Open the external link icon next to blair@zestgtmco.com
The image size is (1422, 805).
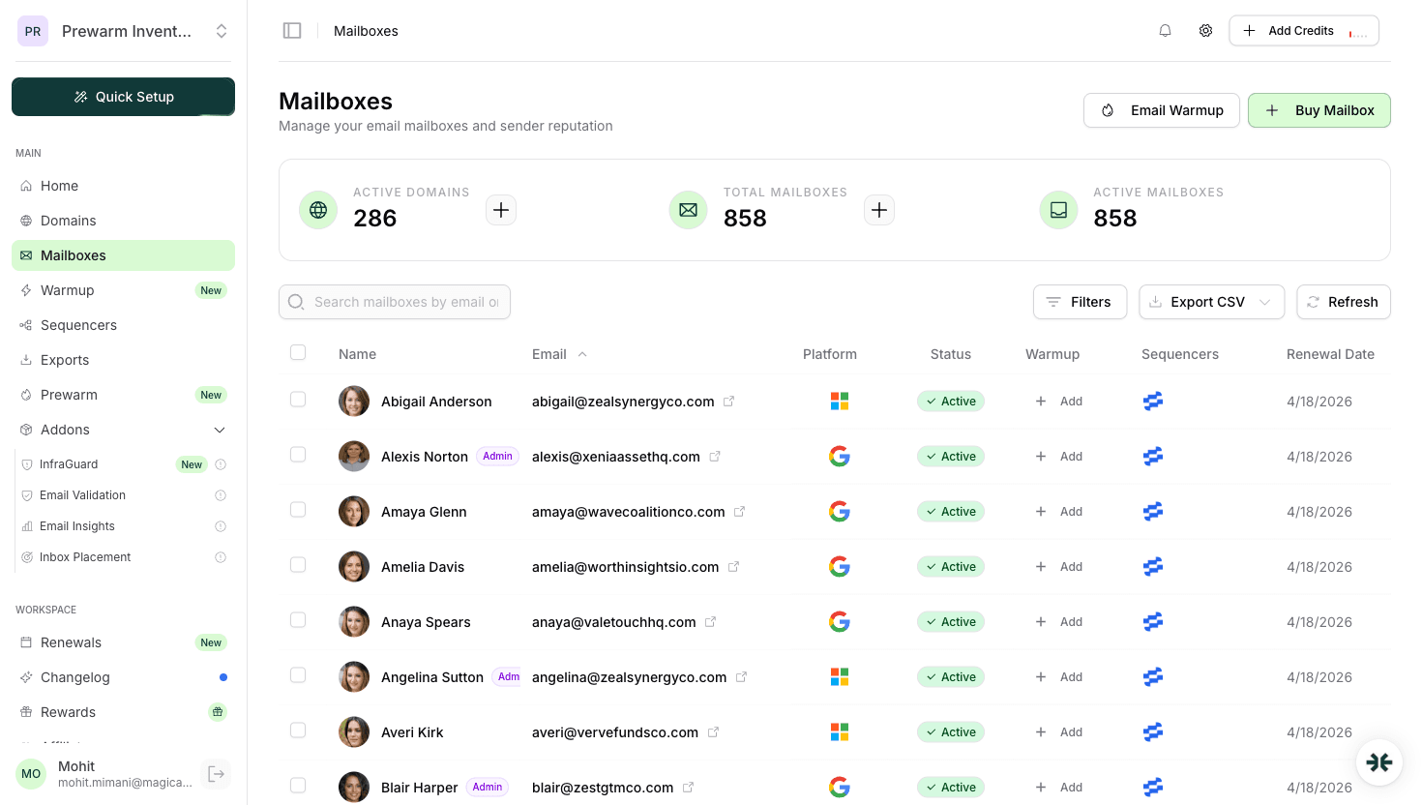click(688, 787)
